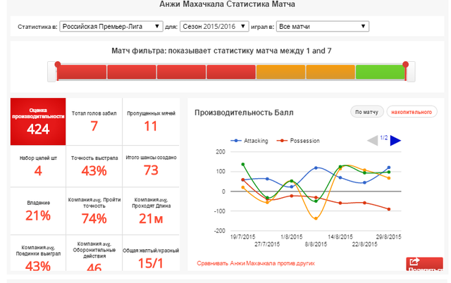Open the Сезон 2015/2016 season dropdown
Image resolution: width=451 pixels, height=283 pixels.
[x=214, y=27]
